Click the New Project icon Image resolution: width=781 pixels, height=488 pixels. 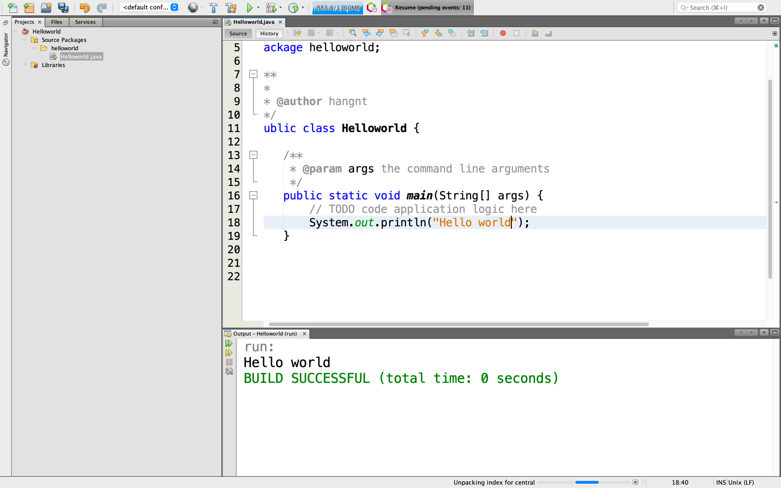tap(29, 7)
